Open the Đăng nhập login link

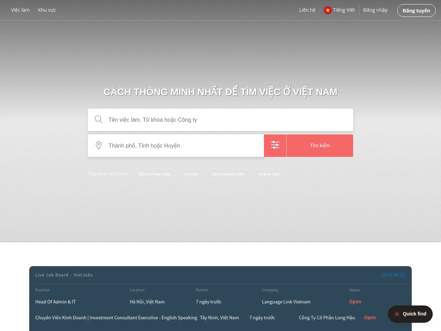pos(376,10)
